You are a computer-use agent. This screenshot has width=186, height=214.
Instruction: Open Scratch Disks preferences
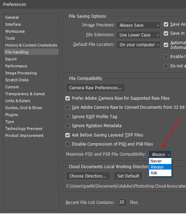[x=17, y=80]
